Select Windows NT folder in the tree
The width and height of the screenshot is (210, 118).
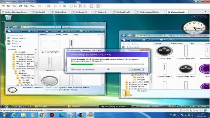tap(23, 64)
